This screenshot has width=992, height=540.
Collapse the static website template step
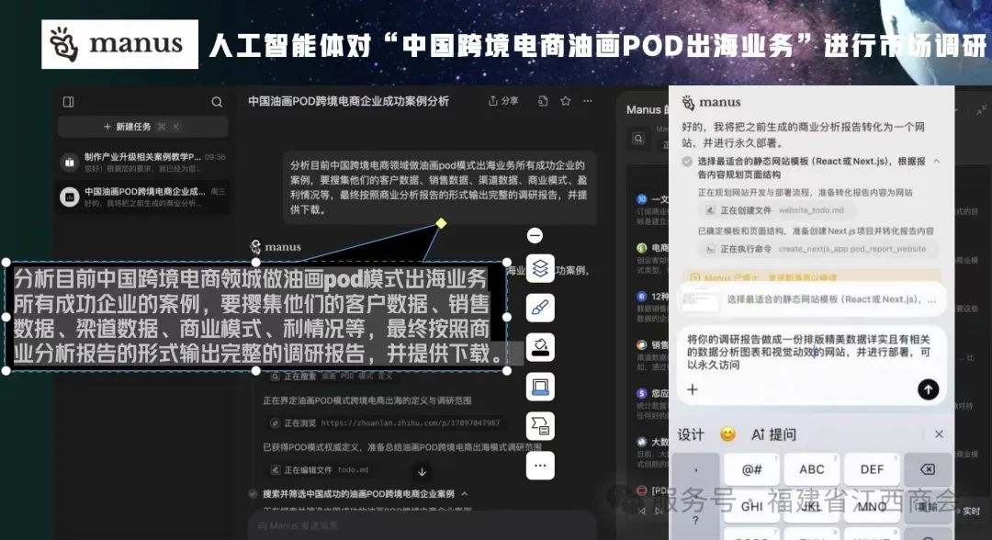click(938, 161)
